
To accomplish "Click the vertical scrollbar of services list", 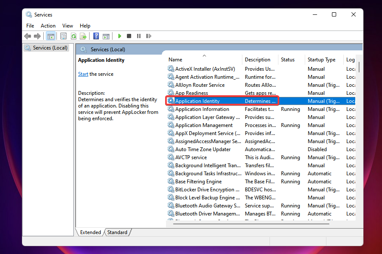I will 359,67.
